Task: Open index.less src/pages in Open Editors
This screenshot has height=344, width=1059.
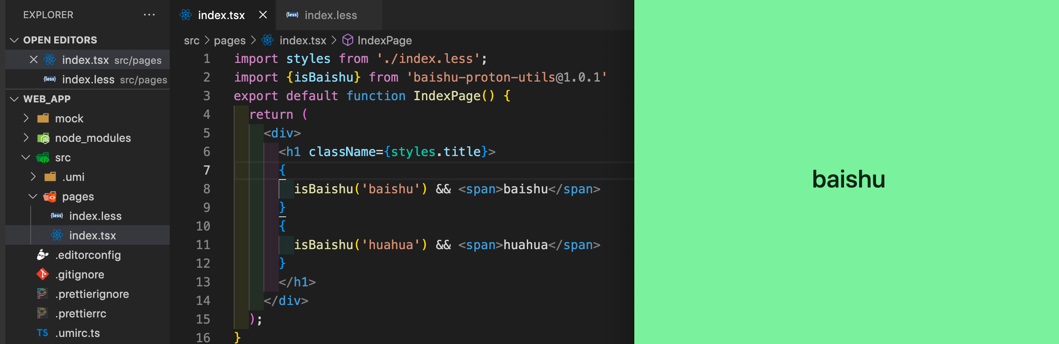Action: (88, 79)
